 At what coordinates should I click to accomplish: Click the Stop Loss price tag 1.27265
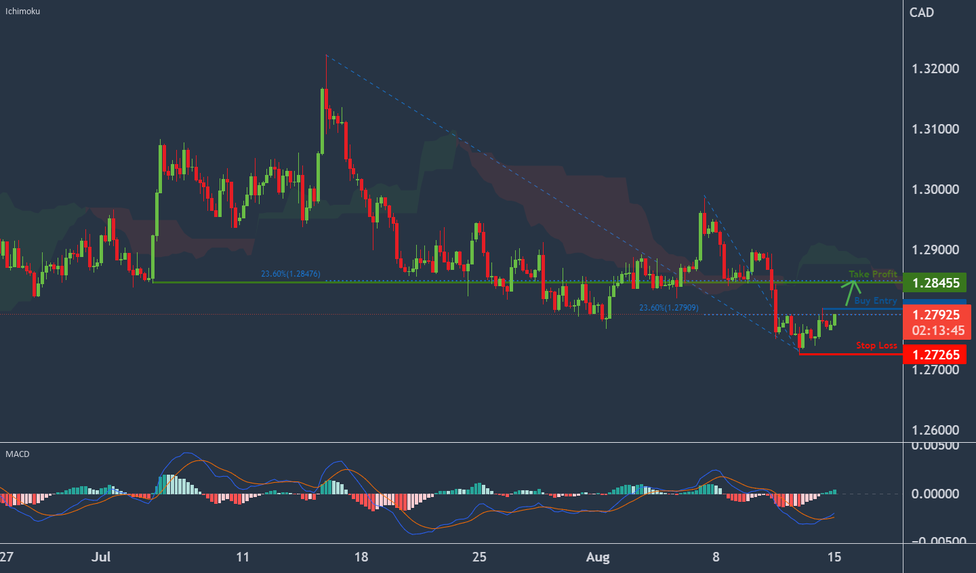pos(935,355)
